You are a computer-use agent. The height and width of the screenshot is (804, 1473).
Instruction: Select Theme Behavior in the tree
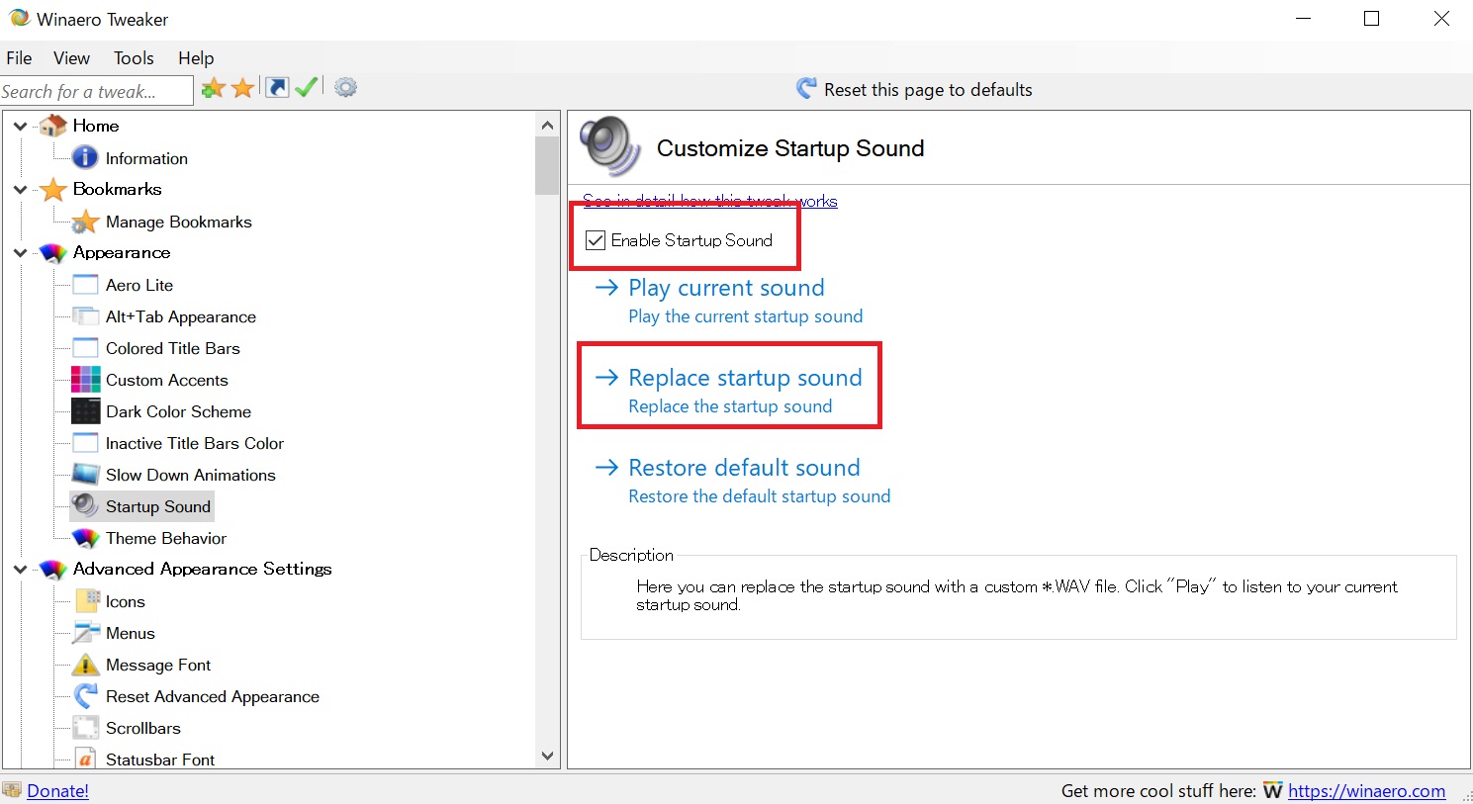(165, 538)
